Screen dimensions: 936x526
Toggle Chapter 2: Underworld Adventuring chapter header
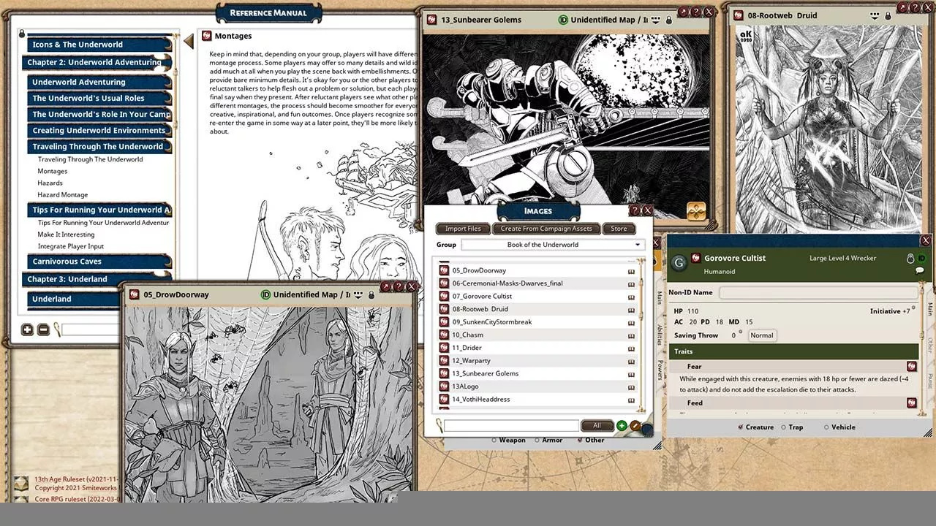[x=97, y=63]
